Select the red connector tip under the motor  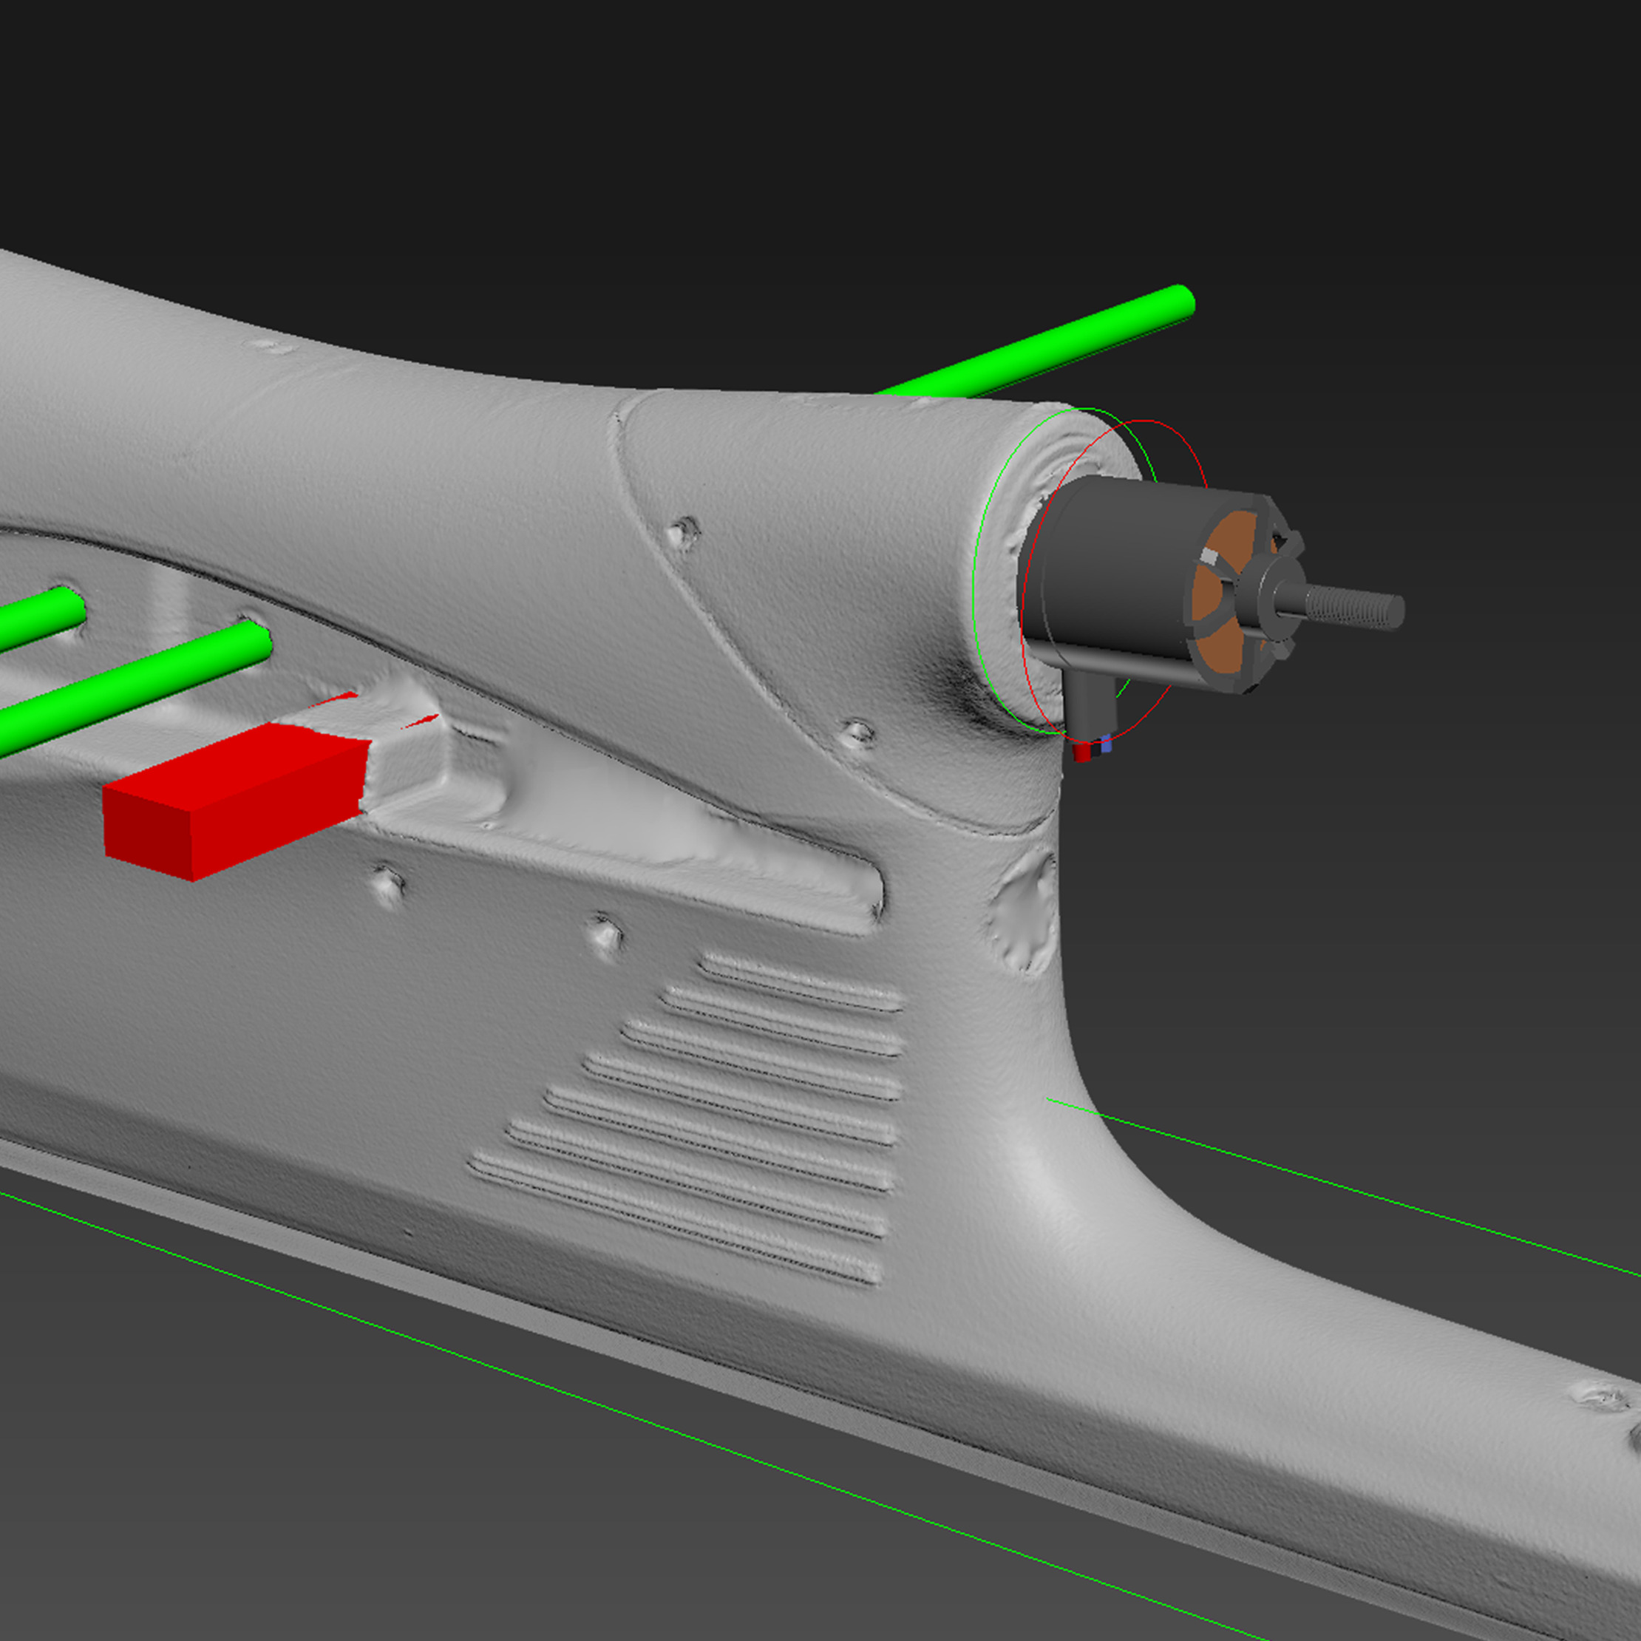[1081, 752]
